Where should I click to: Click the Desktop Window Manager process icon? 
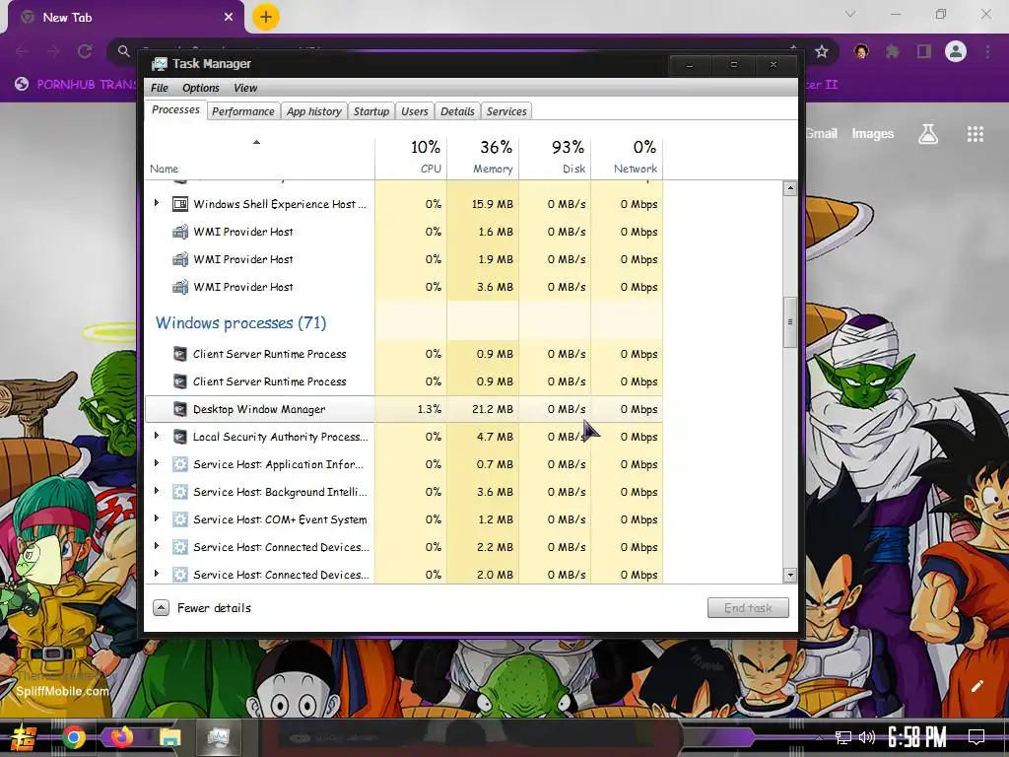pyautogui.click(x=180, y=409)
